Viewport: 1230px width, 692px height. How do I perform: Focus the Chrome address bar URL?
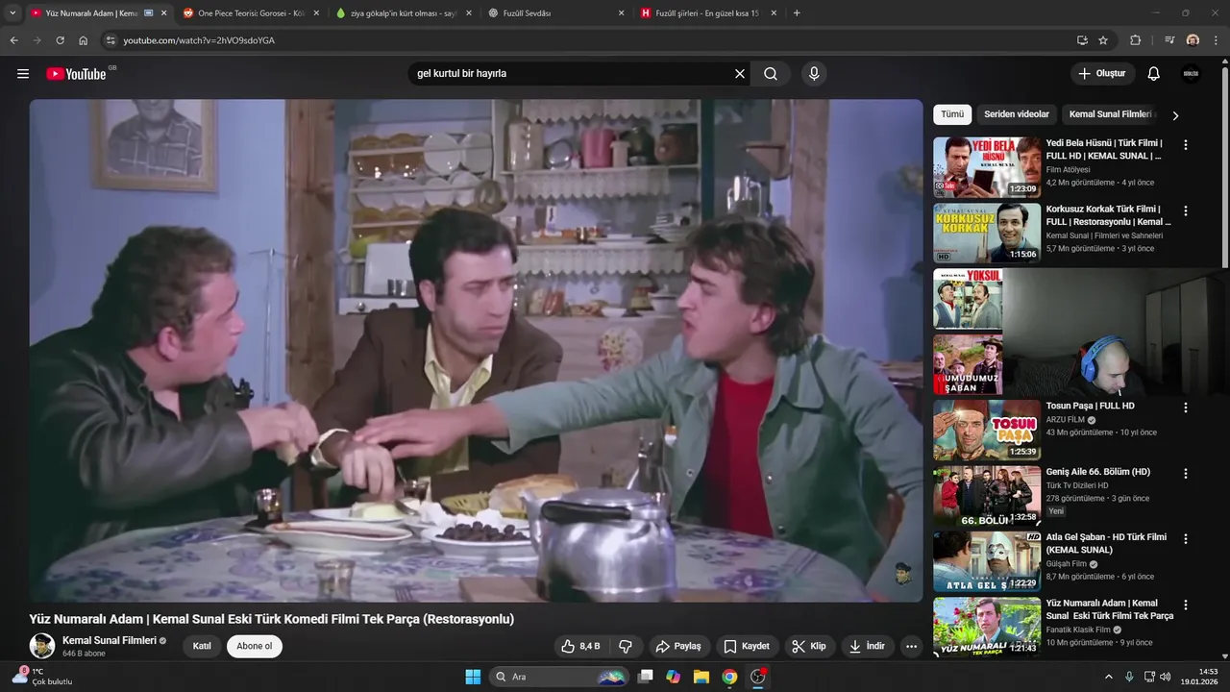tap(199, 40)
